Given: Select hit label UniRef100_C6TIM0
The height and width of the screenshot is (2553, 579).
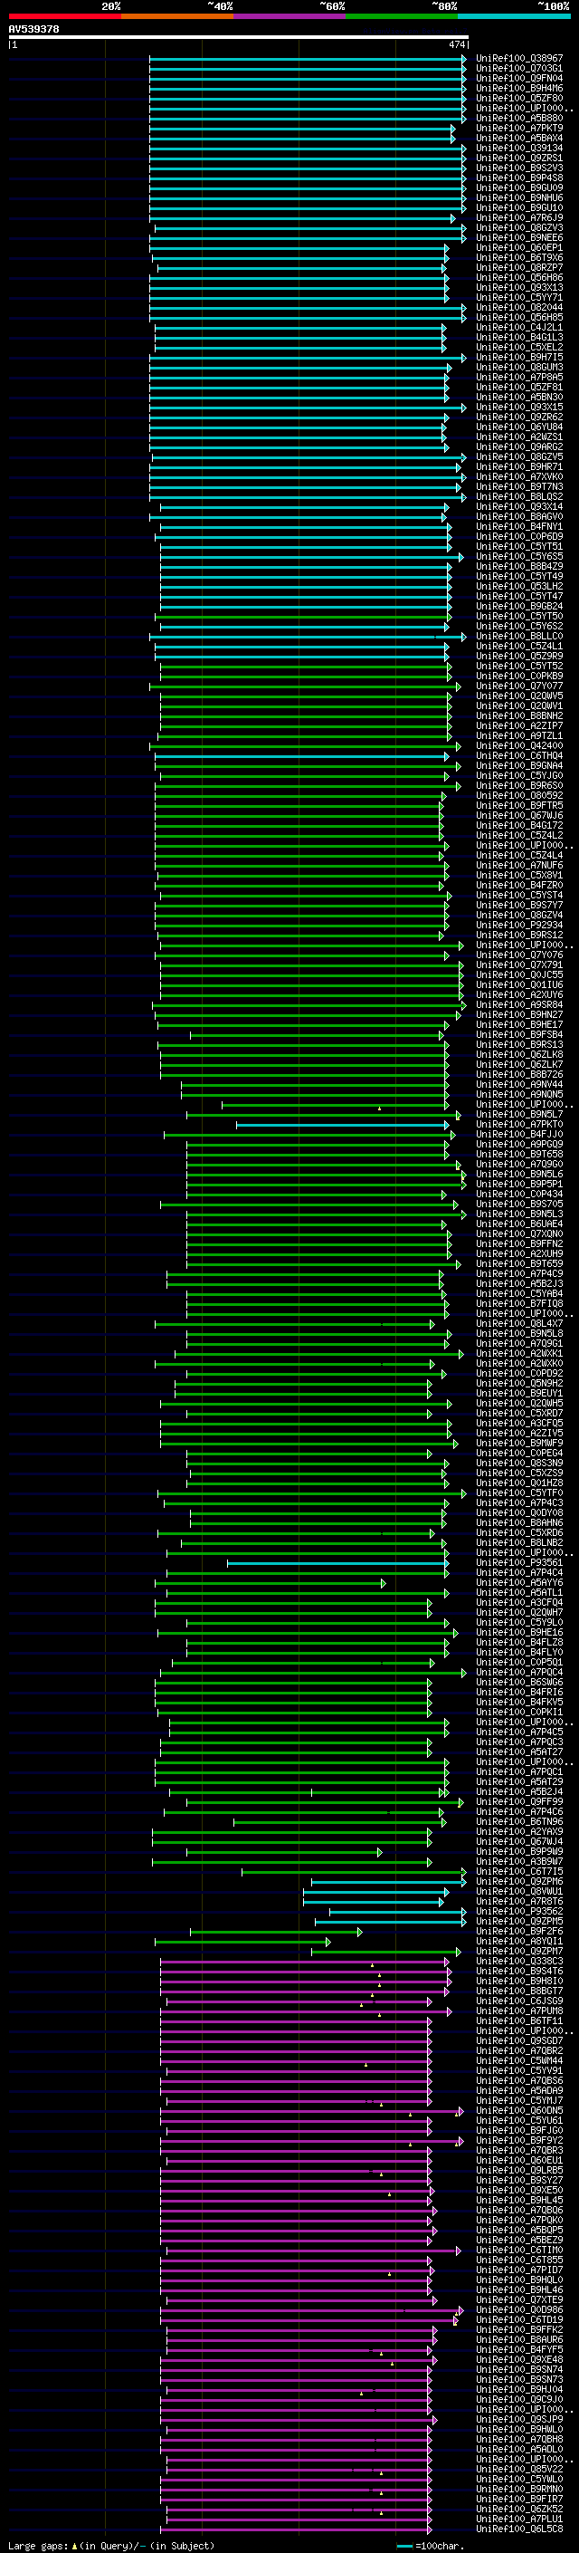Looking at the screenshot, I should point(519,2250).
